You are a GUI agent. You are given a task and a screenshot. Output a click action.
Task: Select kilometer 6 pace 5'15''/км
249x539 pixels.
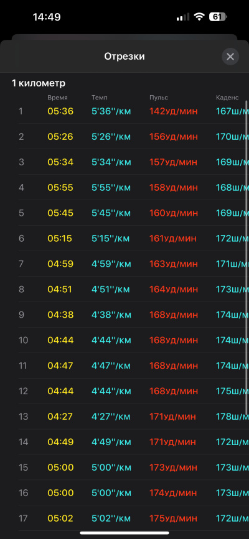coord(111,238)
